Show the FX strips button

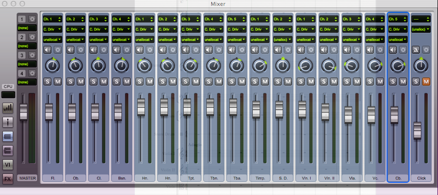8,179
